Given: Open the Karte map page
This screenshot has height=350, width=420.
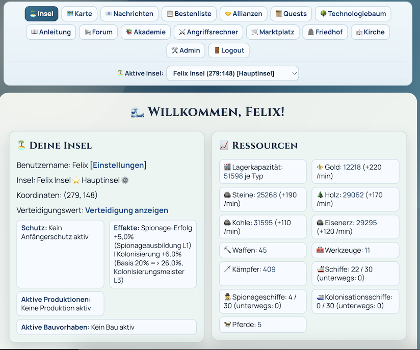Looking at the screenshot, I should coord(80,14).
